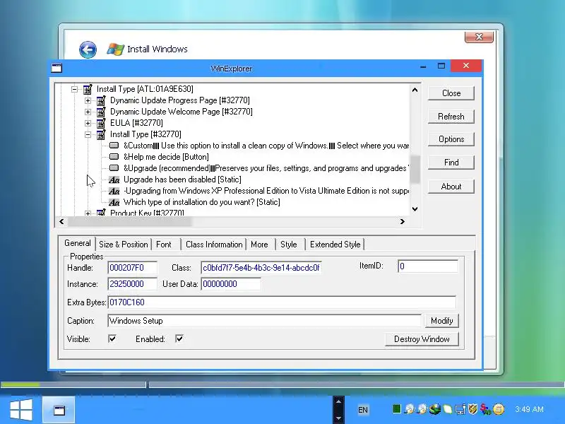
Task: Toggle the Enabled checkbox
Action: tap(179, 338)
